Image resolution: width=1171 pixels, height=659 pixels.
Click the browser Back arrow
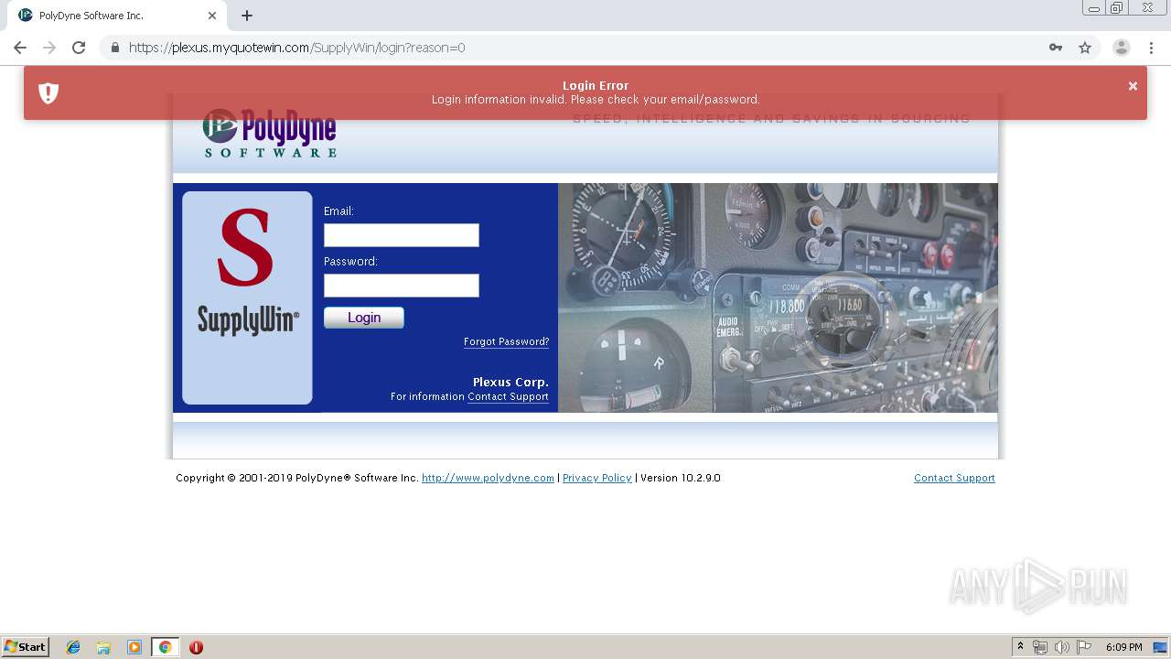(20, 48)
